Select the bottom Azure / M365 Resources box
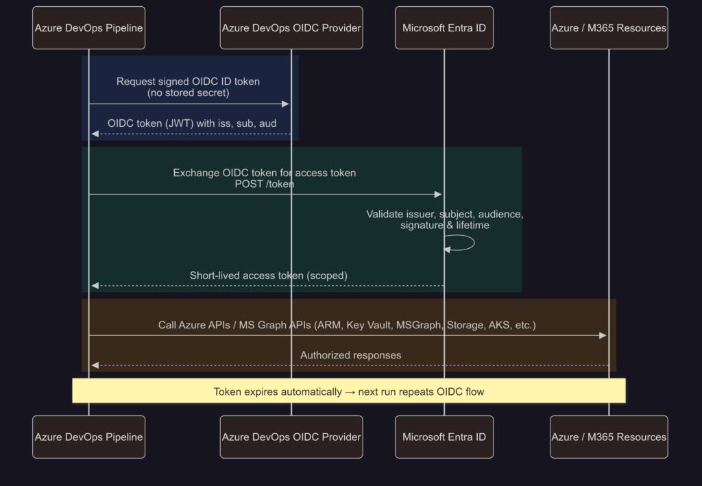Screen dimensions: 702x486 click(609, 437)
